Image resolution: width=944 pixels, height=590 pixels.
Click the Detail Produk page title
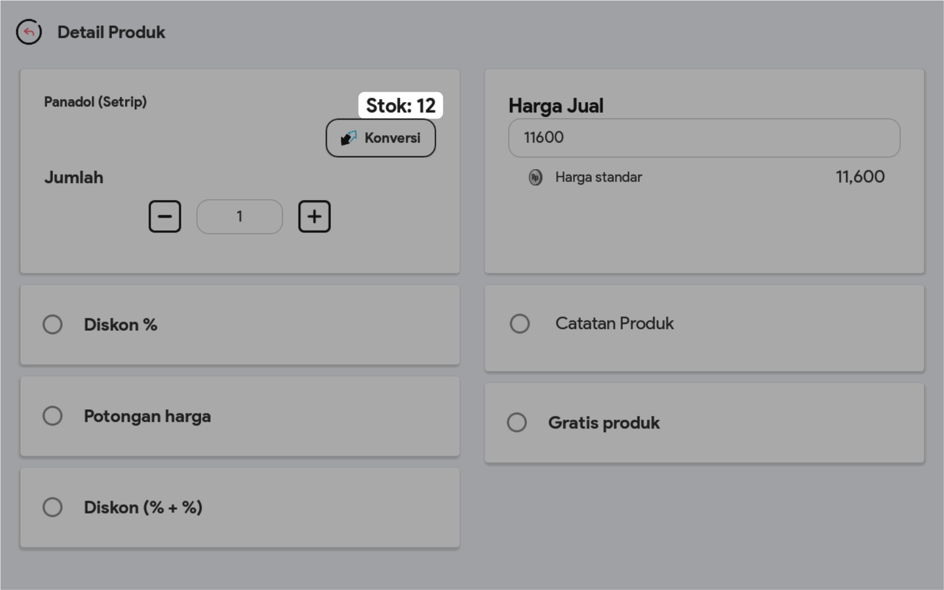point(111,32)
